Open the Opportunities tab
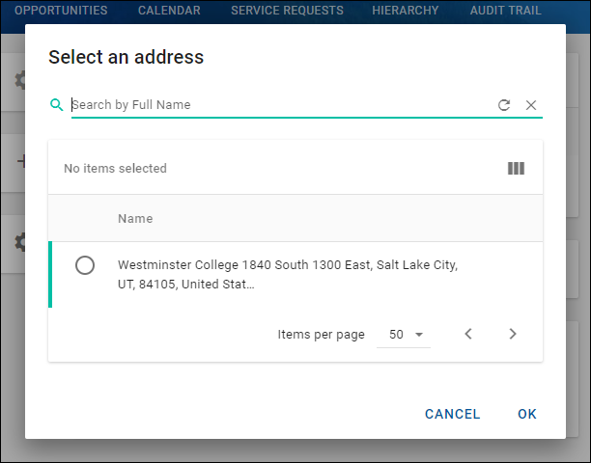Viewport: 591px width, 463px height. tap(61, 12)
